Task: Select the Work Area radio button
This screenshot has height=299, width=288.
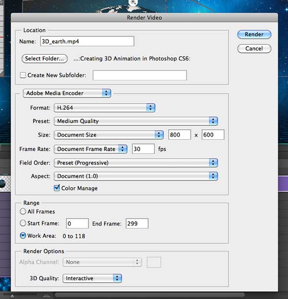Action: [x=23, y=236]
